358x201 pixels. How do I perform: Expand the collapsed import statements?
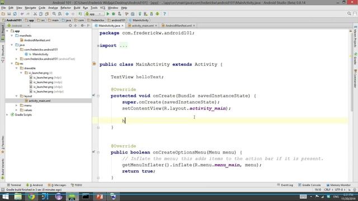pos(98,46)
